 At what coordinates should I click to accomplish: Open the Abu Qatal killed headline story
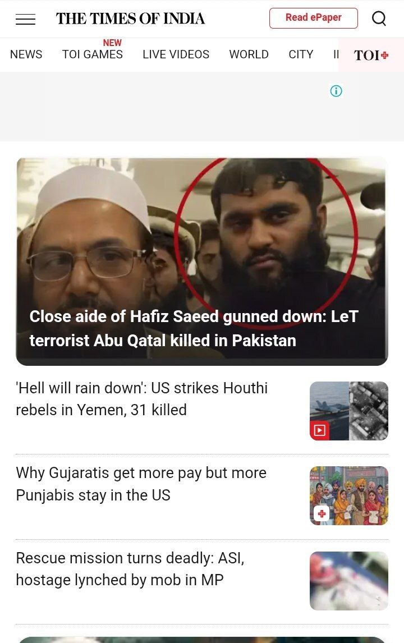(194, 328)
